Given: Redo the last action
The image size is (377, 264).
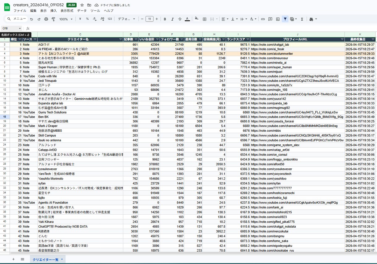Looking at the screenshot, I should tap(39, 19).
